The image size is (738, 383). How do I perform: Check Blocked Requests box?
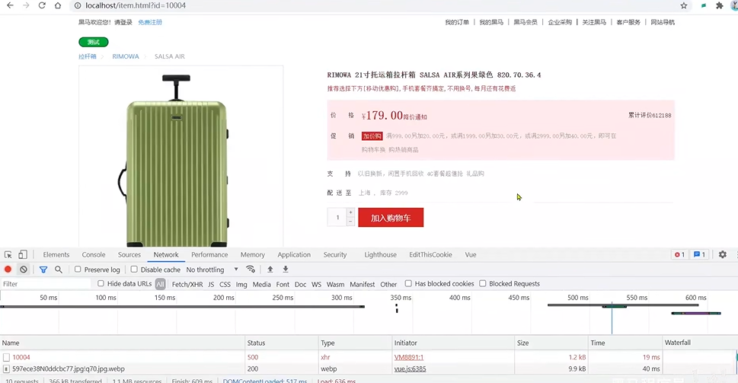(x=482, y=283)
